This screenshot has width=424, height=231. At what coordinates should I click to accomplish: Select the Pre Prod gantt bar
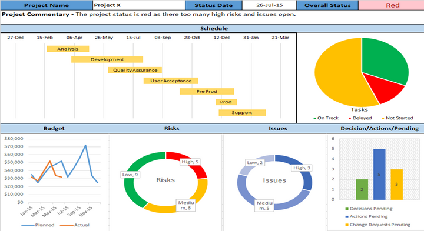coord(207,91)
